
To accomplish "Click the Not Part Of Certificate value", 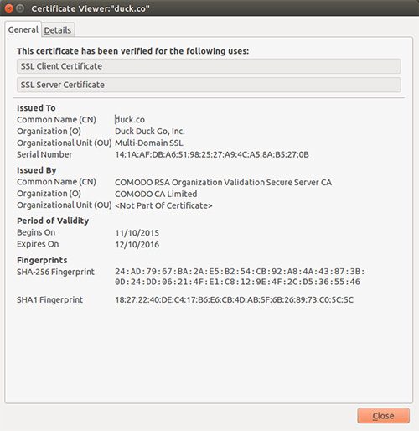I will [163, 205].
